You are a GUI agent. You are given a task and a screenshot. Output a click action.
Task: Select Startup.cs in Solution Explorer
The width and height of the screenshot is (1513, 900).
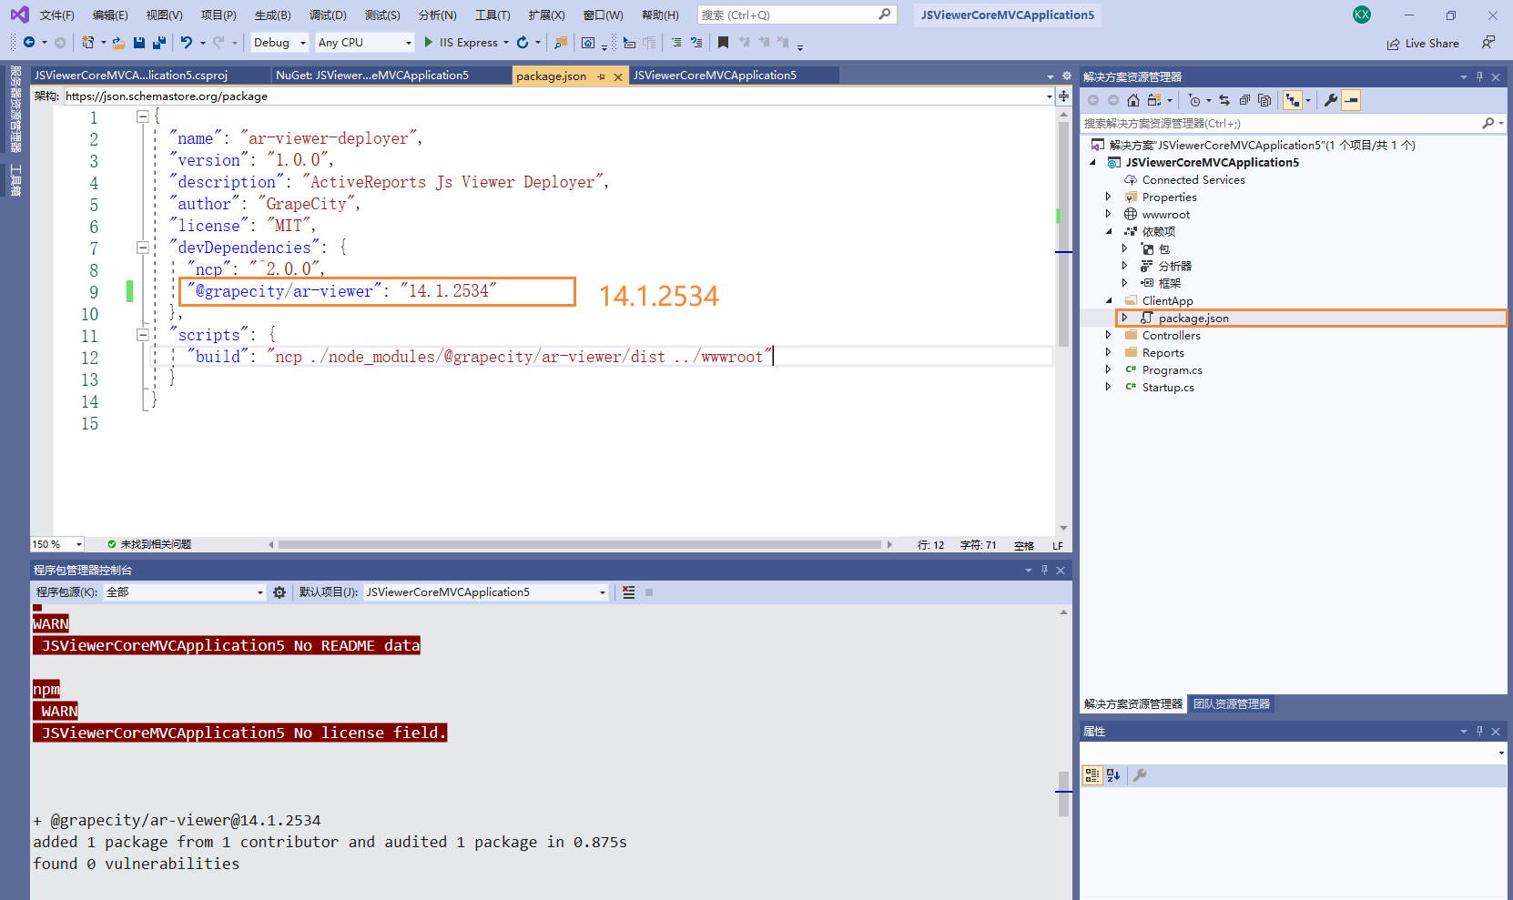pos(1168,387)
